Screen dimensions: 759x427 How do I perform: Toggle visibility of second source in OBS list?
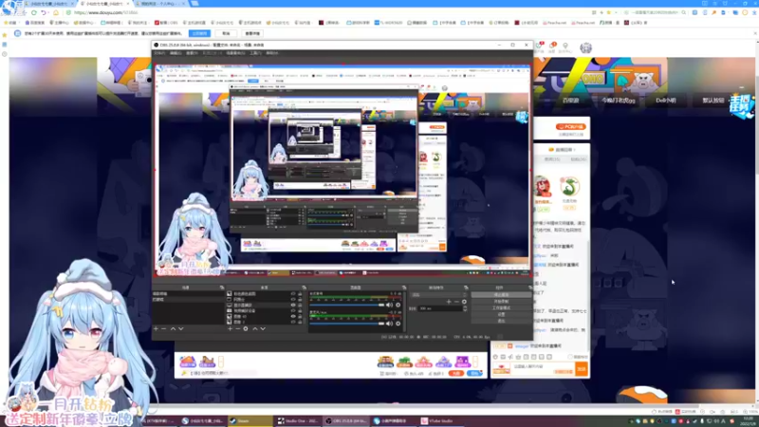coord(293,299)
